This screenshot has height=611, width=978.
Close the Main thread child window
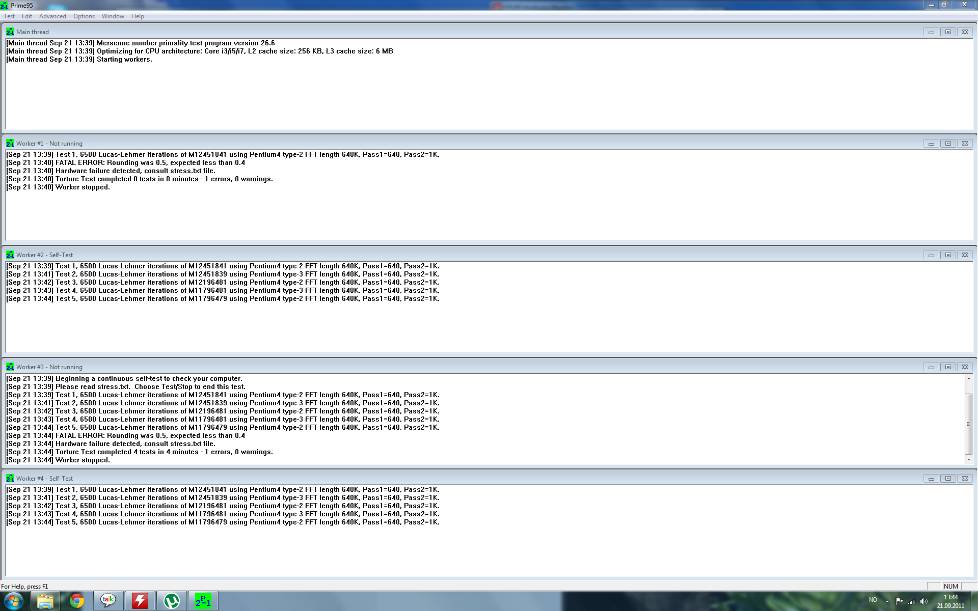pos(965,32)
